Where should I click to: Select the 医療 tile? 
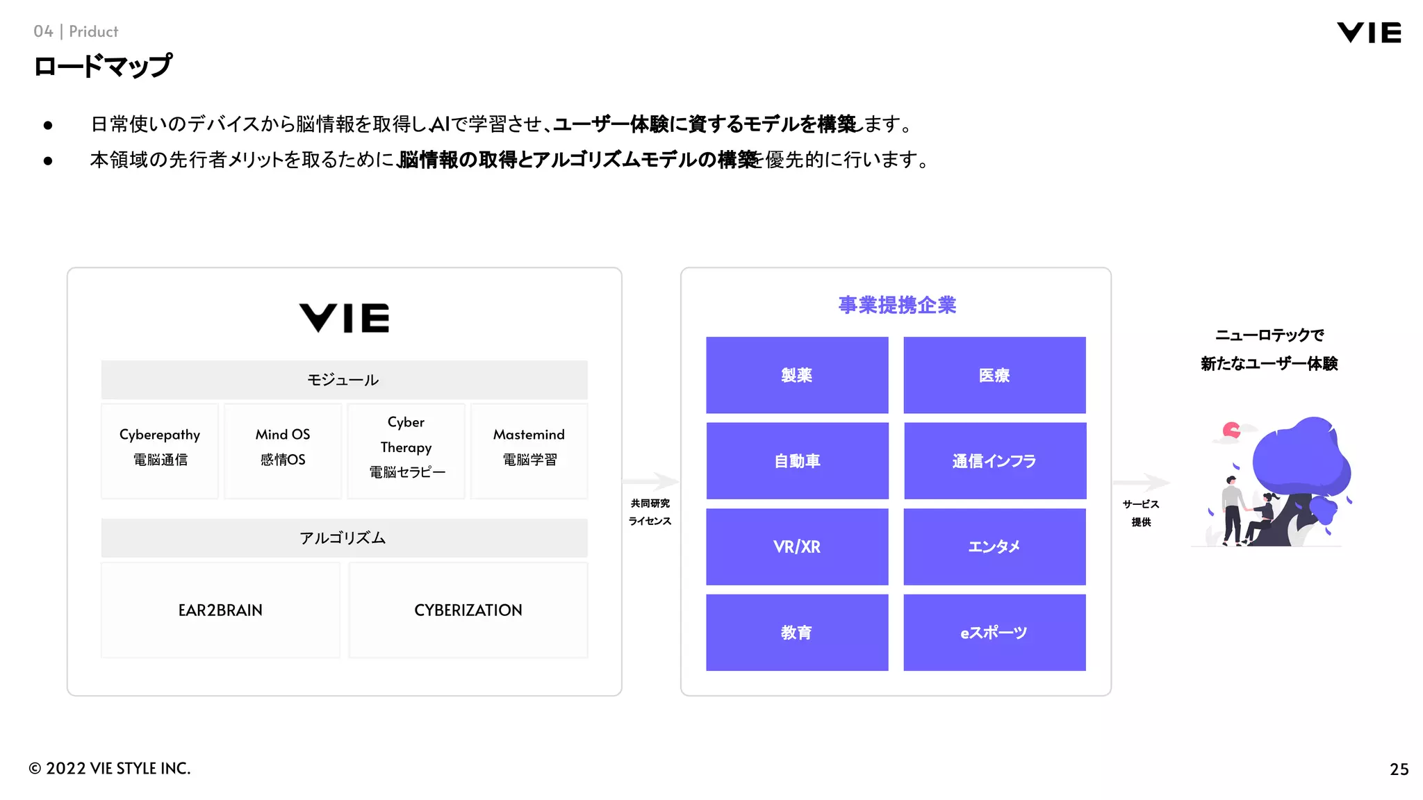[x=994, y=375]
